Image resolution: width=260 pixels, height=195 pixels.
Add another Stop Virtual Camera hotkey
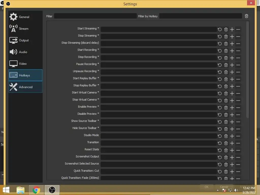[232, 101]
